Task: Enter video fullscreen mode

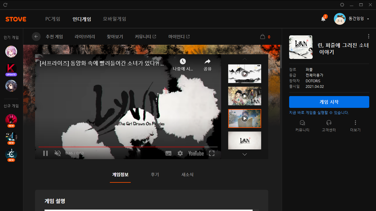Action: tap(211, 153)
